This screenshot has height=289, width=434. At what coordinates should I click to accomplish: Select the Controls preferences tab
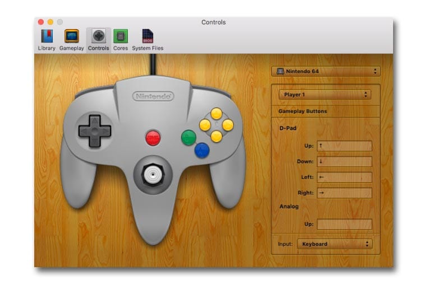pyautogui.click(x=99, y=40)
